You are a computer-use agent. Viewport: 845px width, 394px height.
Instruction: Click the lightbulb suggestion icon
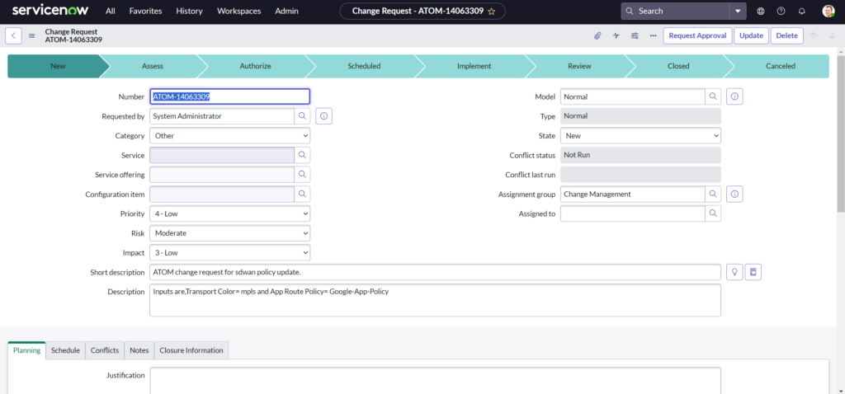734,272
